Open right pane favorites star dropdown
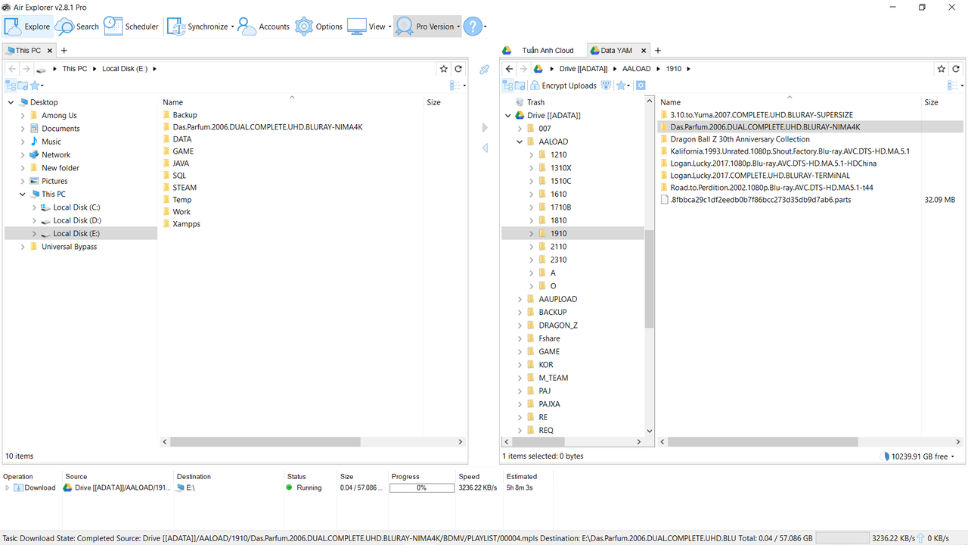This screenshot has height=545, width=968. pos(623,86)
